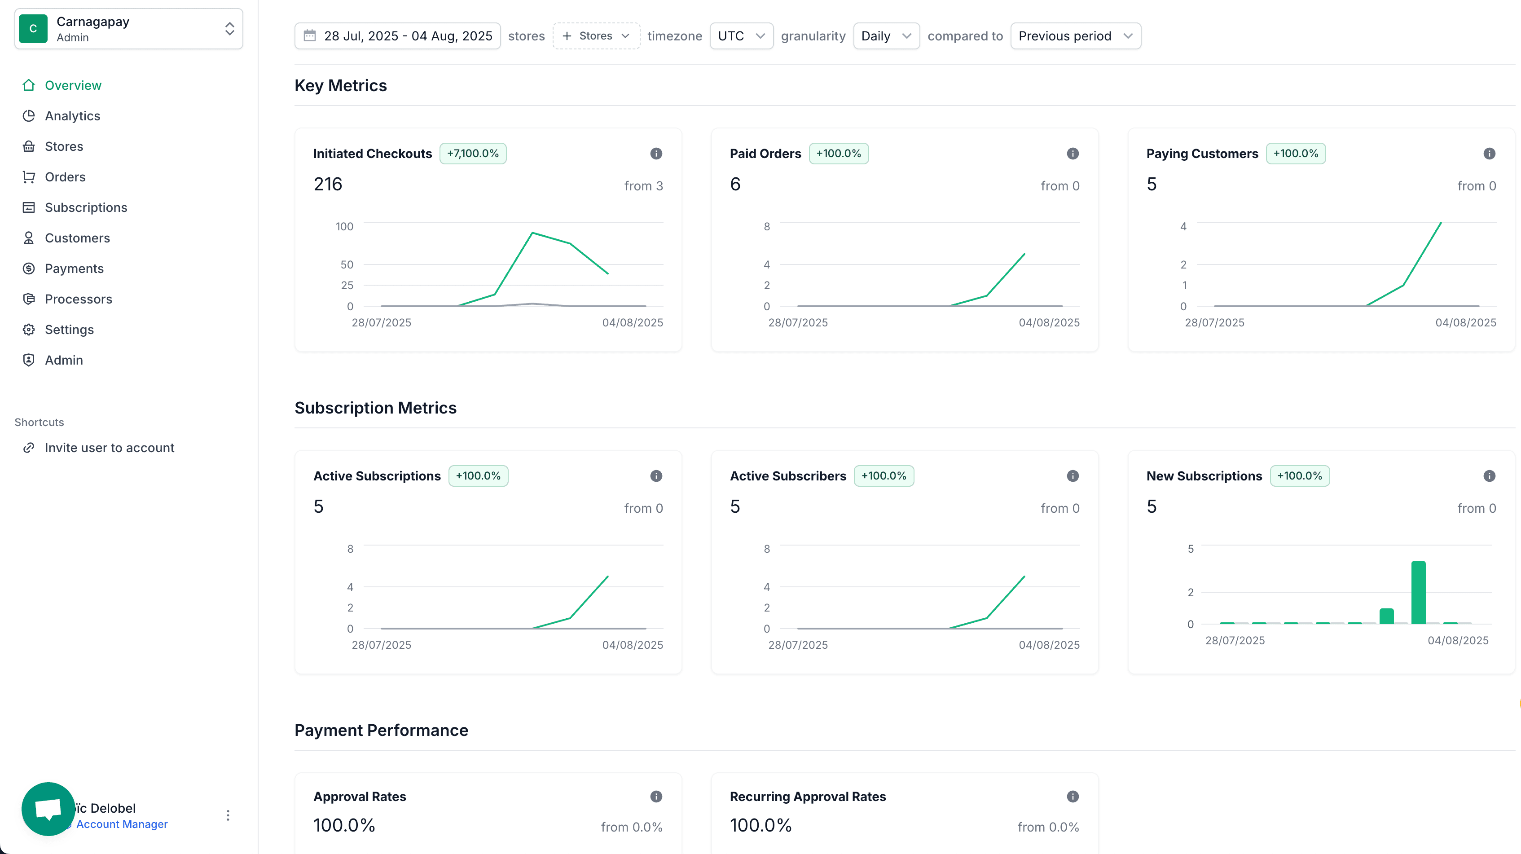Click the green Carnagapay C logo

(x=33, y=29)
